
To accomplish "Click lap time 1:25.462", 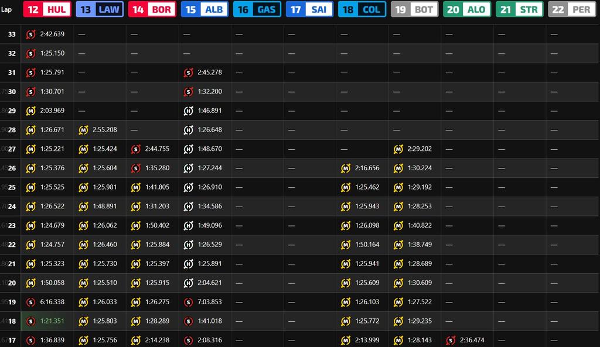I will pos(367,187).
